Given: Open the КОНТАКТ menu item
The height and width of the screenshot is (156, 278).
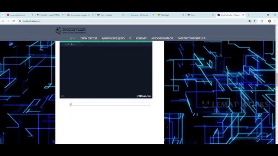Looking at the screenshot, I should click(141, 38).
